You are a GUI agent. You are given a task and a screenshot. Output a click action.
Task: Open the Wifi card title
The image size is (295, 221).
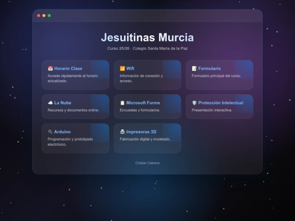[130, 68]
